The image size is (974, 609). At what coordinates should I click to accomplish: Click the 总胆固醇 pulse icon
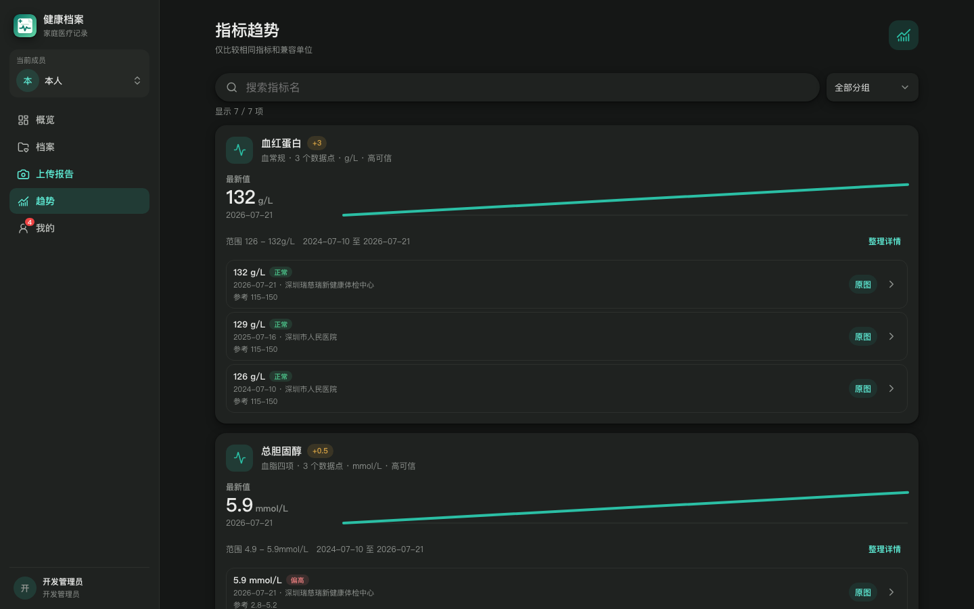click(239, 458)
